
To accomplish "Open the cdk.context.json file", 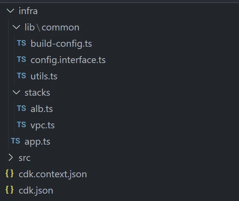I will point(52,174).
